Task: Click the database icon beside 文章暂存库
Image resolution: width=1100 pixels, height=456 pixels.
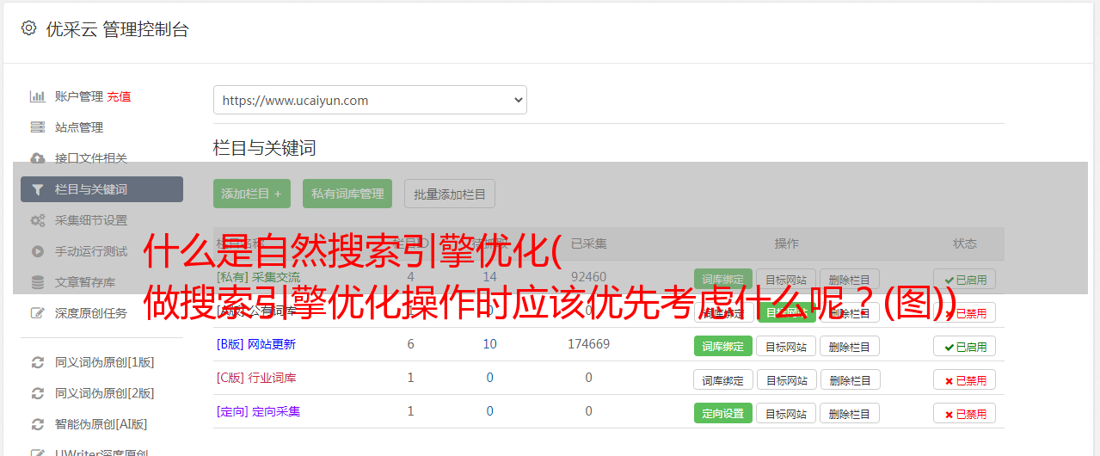Action: (x=38, y=282)
